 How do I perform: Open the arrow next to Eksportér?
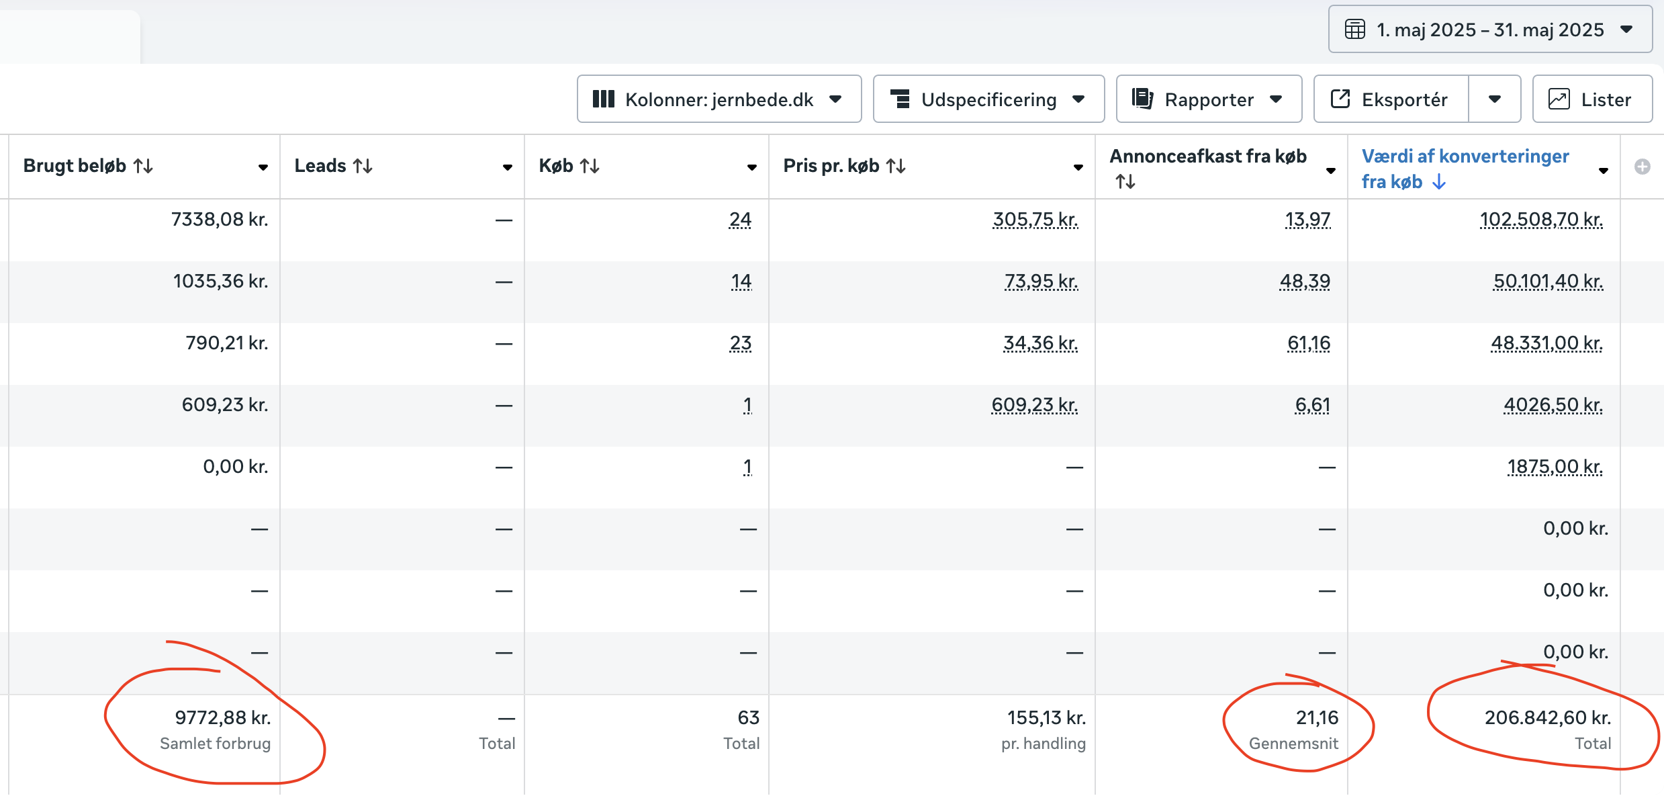[1494, 99]
